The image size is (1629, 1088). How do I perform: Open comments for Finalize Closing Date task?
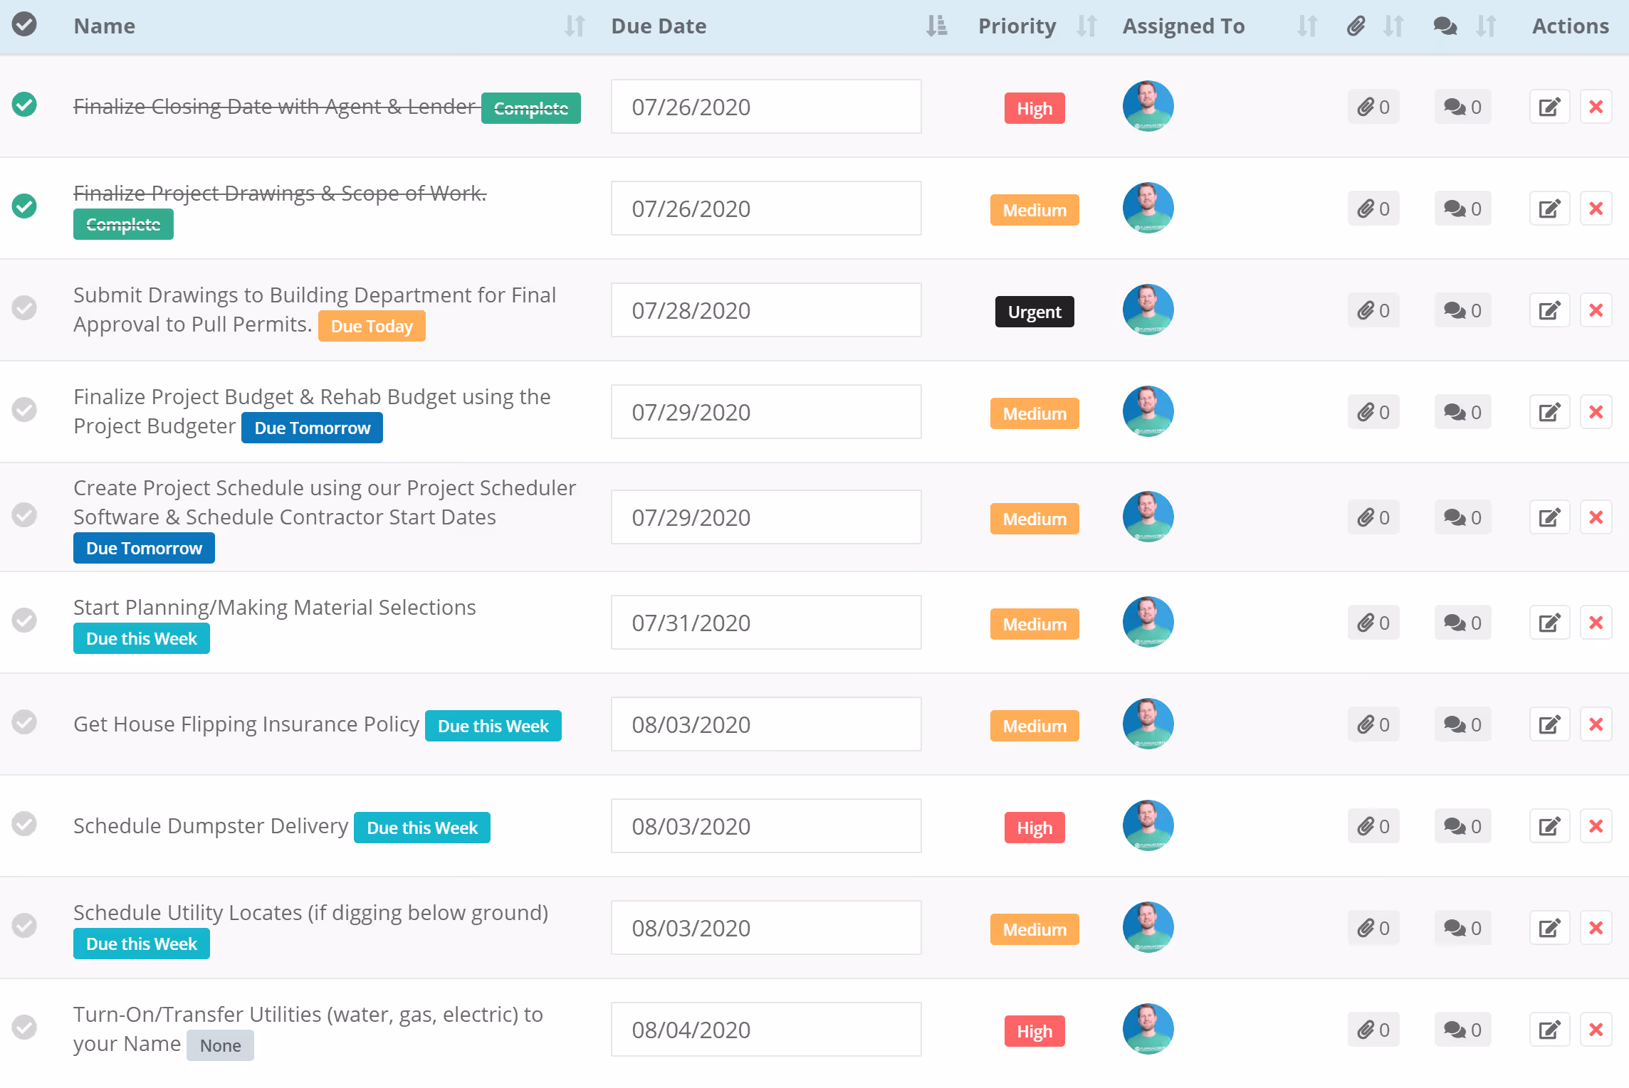(1462, 107)
